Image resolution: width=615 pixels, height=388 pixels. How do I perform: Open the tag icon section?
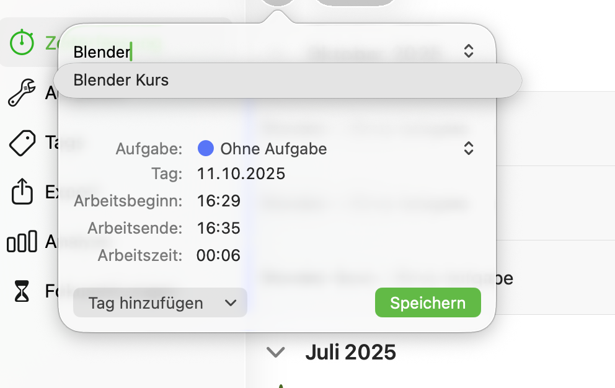click(x=22, y=143)
